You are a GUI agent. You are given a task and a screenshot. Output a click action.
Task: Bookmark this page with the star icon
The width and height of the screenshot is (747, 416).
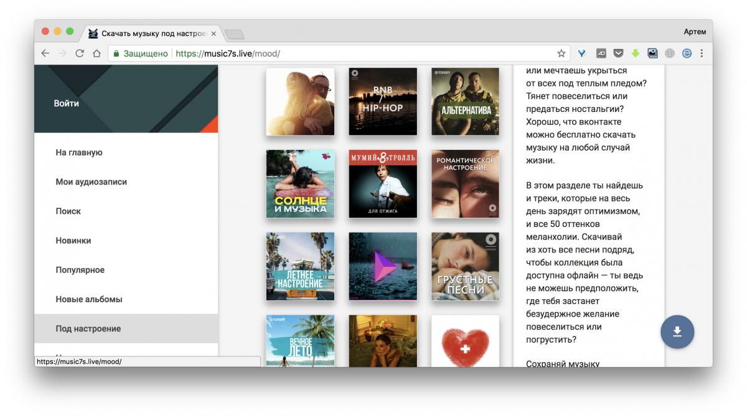561,53
